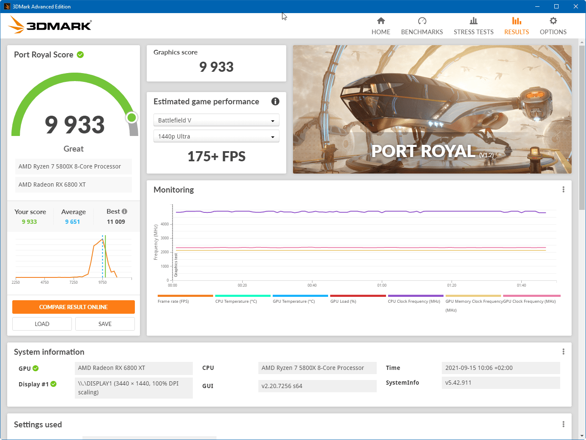Click the GPU value in System information
This screenshot has width=586, height=440.
(x=134, y=368)
